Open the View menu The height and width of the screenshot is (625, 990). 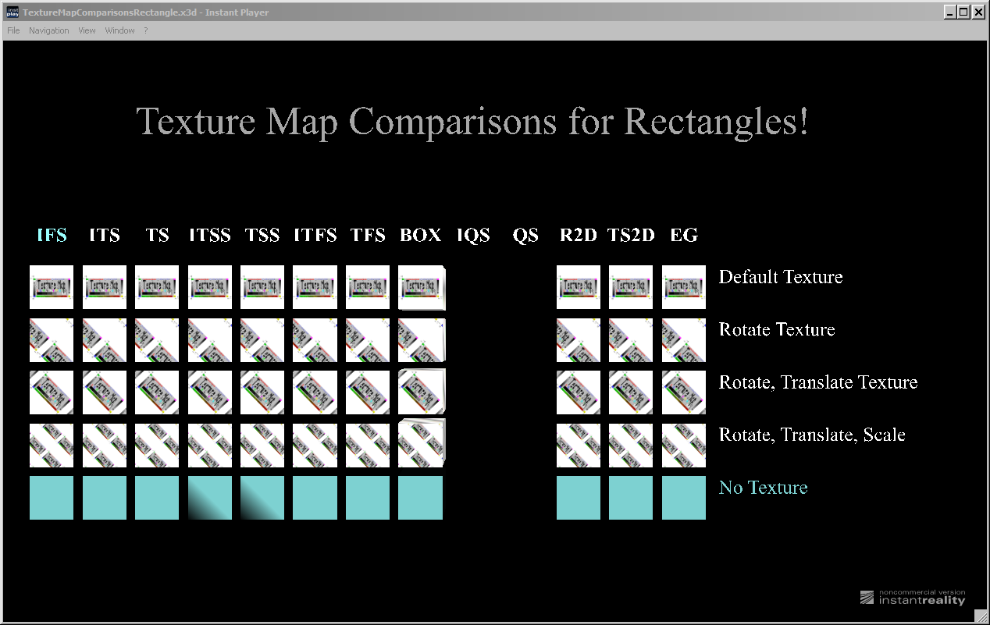click(x=87, y=30)
